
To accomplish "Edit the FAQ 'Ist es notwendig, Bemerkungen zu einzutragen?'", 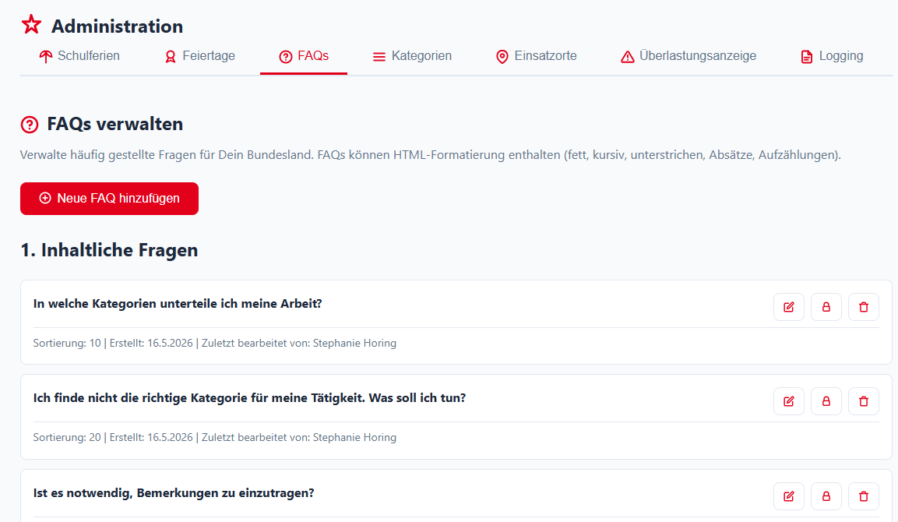I will click(x=789, y=496).
